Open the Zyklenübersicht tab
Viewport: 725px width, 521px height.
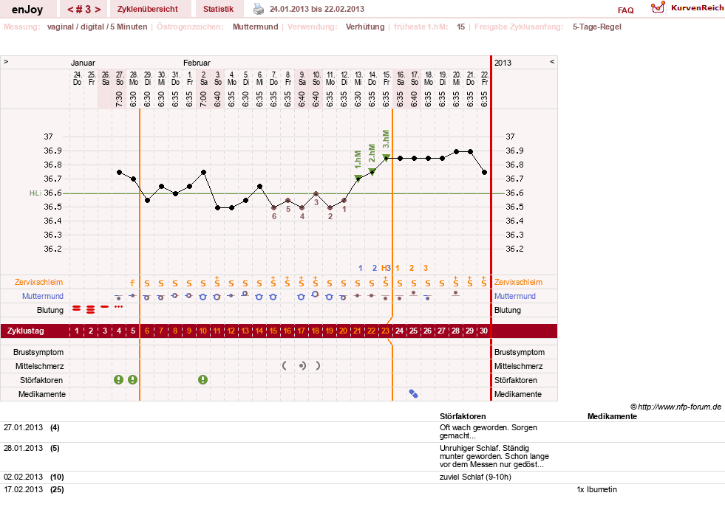coord(148,9)
